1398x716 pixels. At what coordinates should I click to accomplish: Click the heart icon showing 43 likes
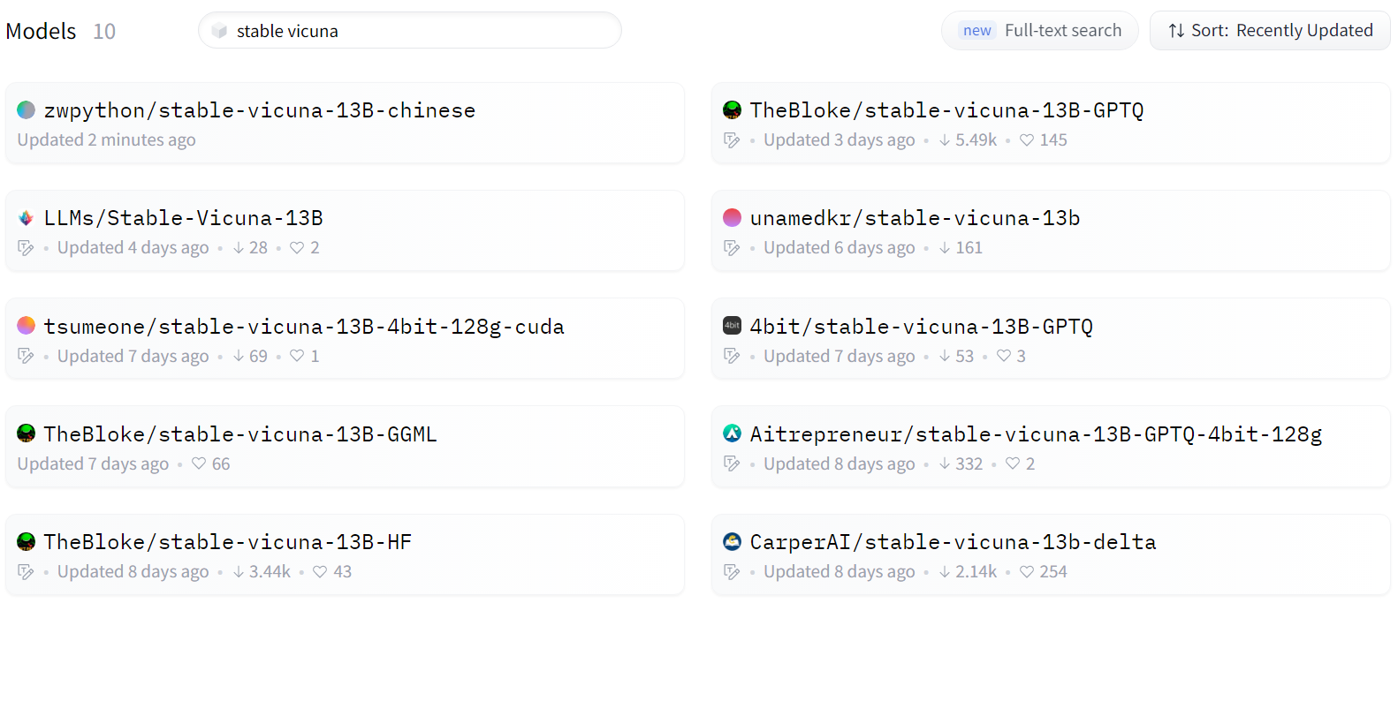pyautogui.click(x=320, y=572)
